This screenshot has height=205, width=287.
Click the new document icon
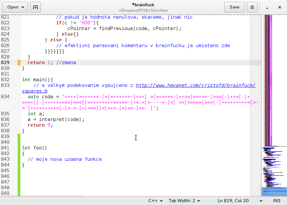pyautogui.click(x=35, y=7)
